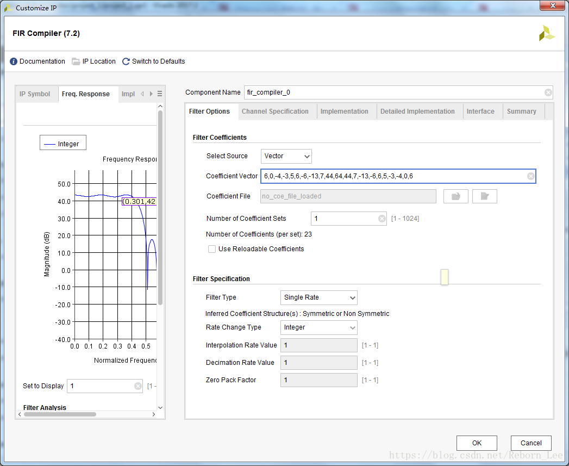Click the left panel vertical scrollbar thumb
The height and width of the screenshot is (466, 569).
click(160, 207)
